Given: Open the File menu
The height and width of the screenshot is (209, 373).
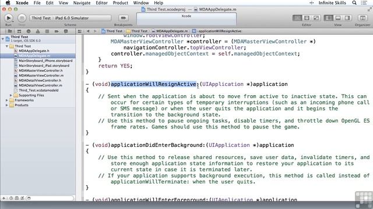Looking at the screenshot, I should [37, 3].
